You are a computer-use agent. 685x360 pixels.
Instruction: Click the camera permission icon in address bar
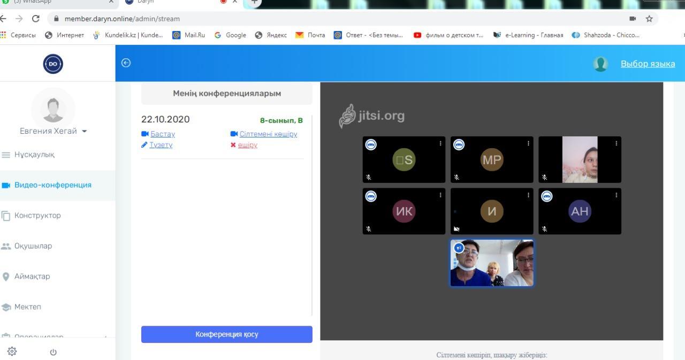633,19
